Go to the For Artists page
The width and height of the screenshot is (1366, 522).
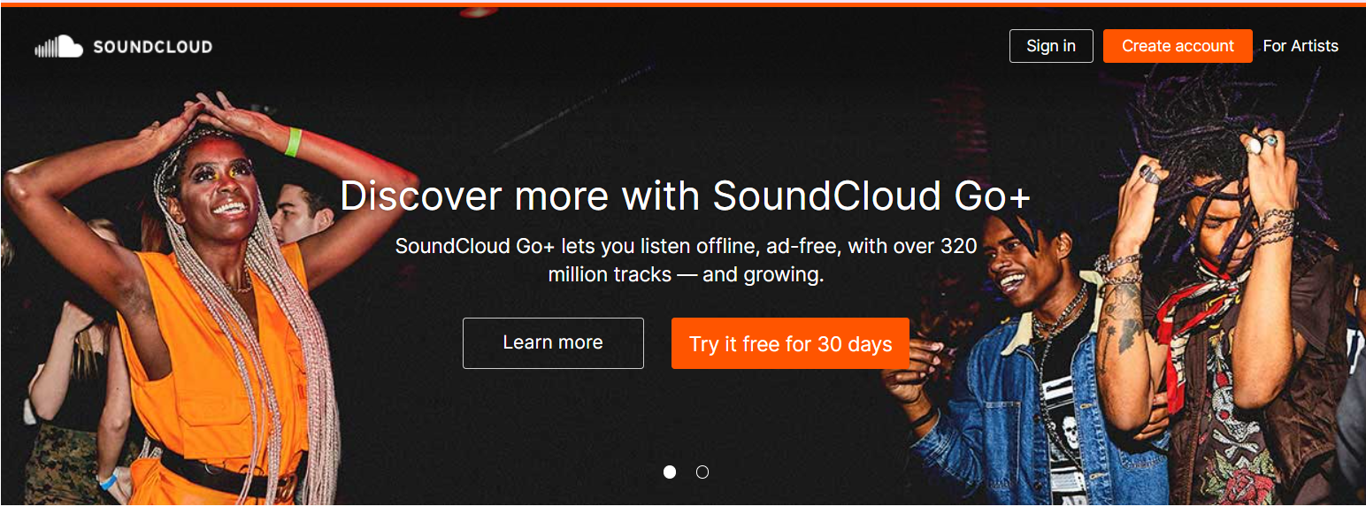coord(1300,46)
